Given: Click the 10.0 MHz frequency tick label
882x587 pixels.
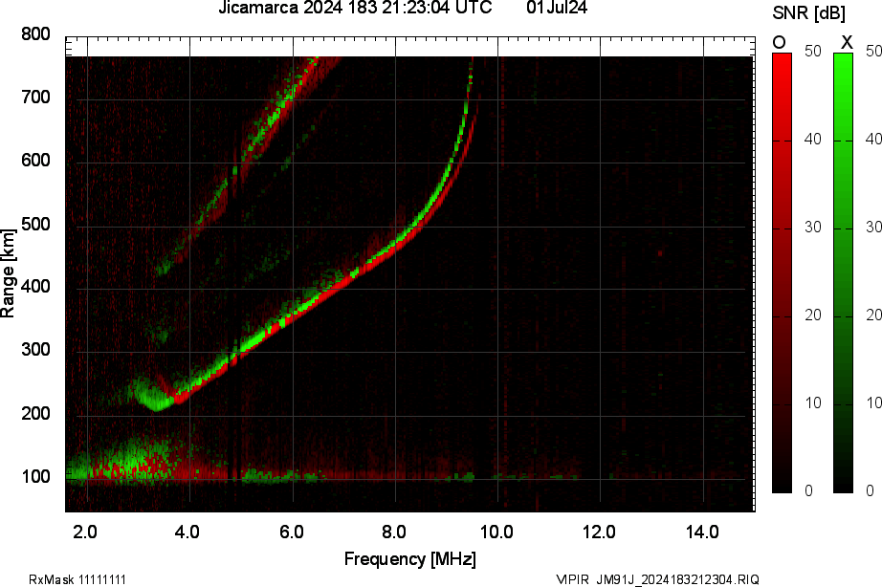Looking at the screenshot, I should (497, 532).
